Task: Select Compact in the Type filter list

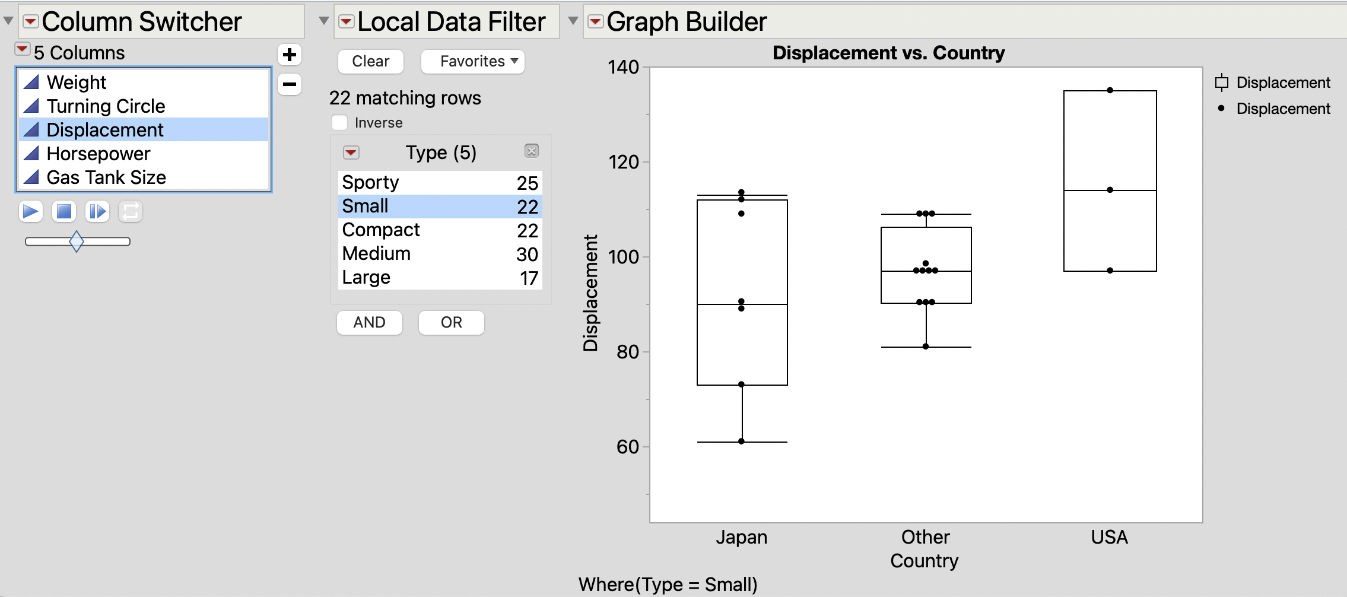Action: (381, 230)
